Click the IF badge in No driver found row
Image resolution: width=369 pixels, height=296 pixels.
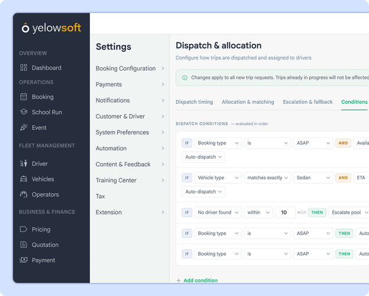pos(187,213)
